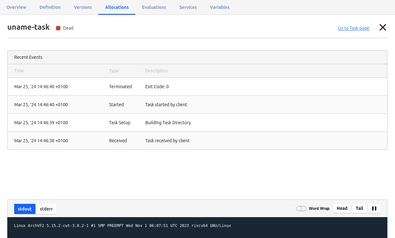Viewport: 395px width, 238px height.
Task: Select the Allocations tab
Action: click(117, 7)
